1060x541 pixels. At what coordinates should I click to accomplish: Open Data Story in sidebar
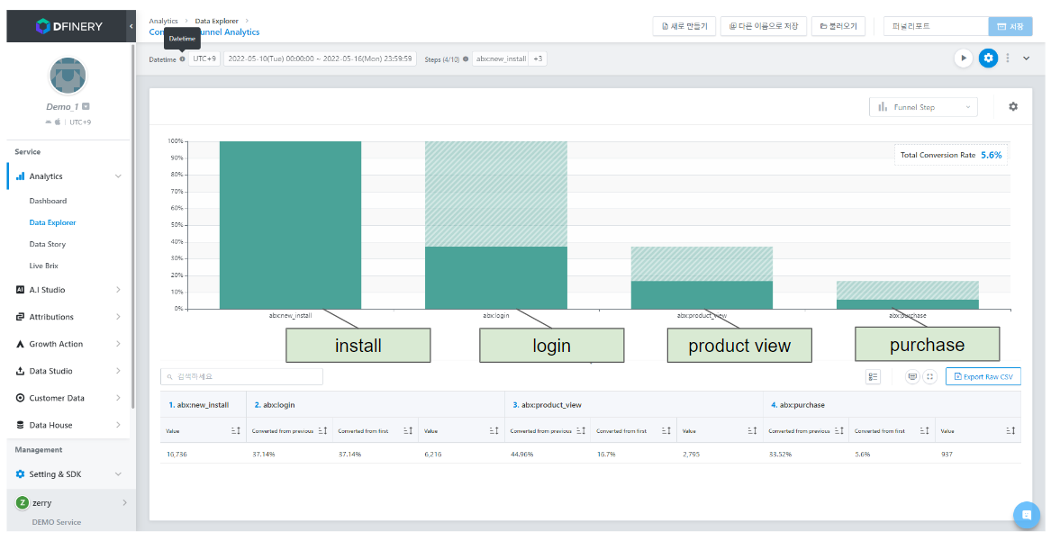point(48,244)
